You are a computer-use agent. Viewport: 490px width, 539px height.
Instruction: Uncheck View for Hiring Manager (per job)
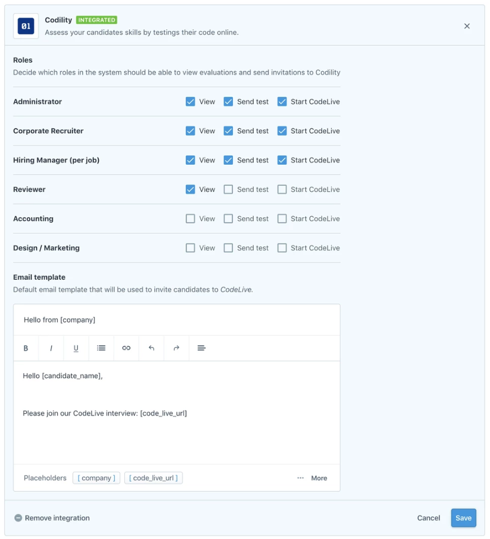point(190,160)
